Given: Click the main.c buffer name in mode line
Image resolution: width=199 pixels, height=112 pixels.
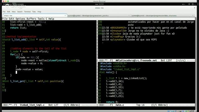Looking at the screenshot, I should 120,105.
